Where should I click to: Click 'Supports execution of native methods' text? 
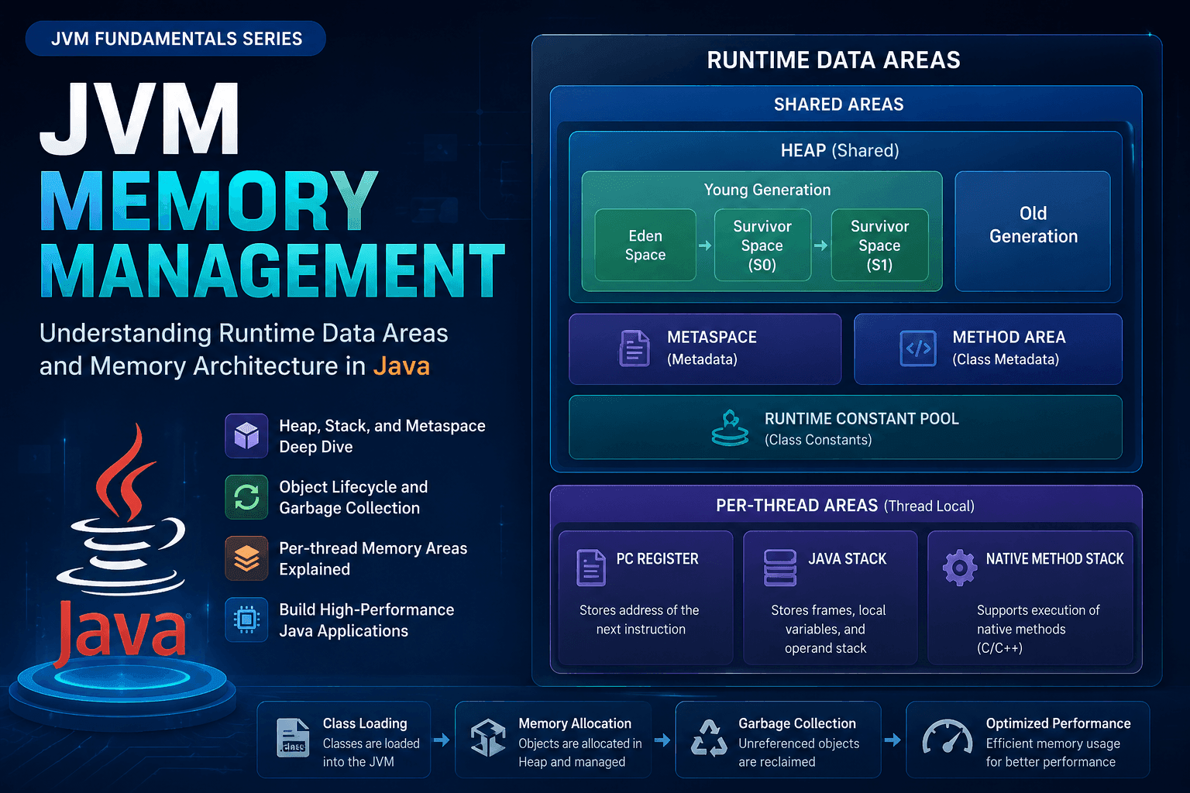click(1038, 629)
